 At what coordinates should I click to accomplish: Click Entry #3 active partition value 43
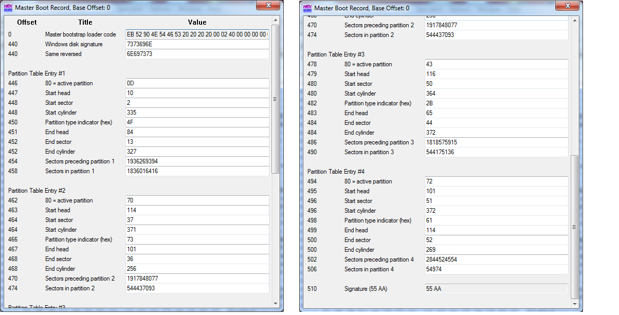(496, 64)
